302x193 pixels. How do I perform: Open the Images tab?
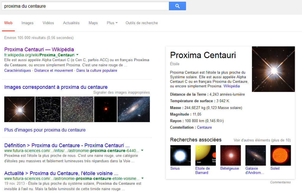pos(27,23)
